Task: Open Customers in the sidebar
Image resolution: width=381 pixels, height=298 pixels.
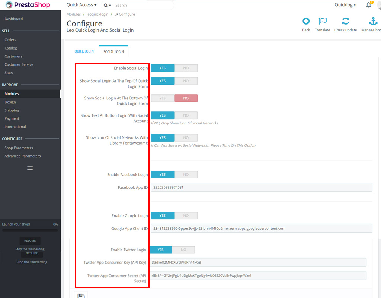Action: click(x=13, y=57)
